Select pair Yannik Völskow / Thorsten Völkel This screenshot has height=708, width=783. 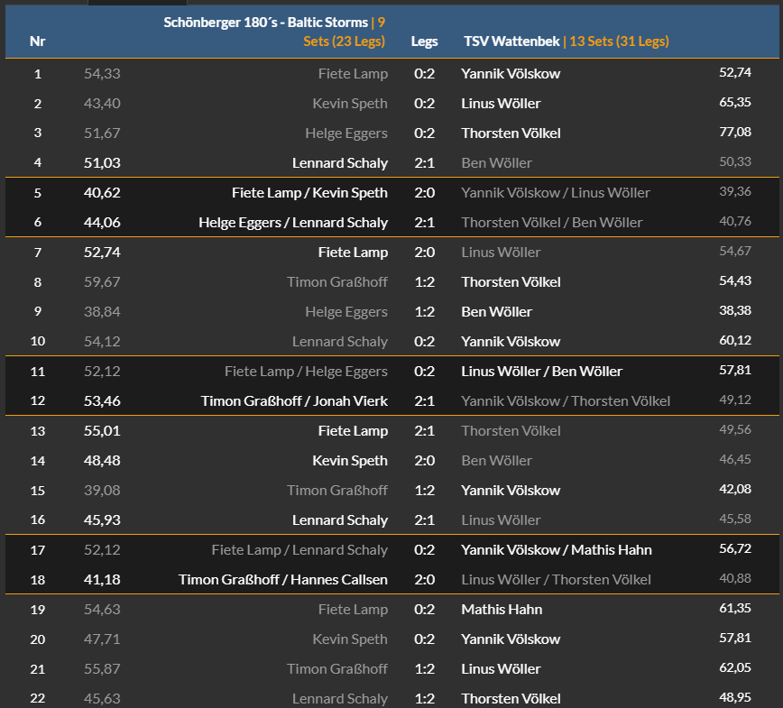click(x=566, y=401)
